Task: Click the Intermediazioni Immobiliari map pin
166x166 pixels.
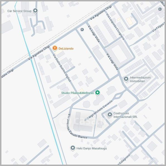Action: point(126,79)
